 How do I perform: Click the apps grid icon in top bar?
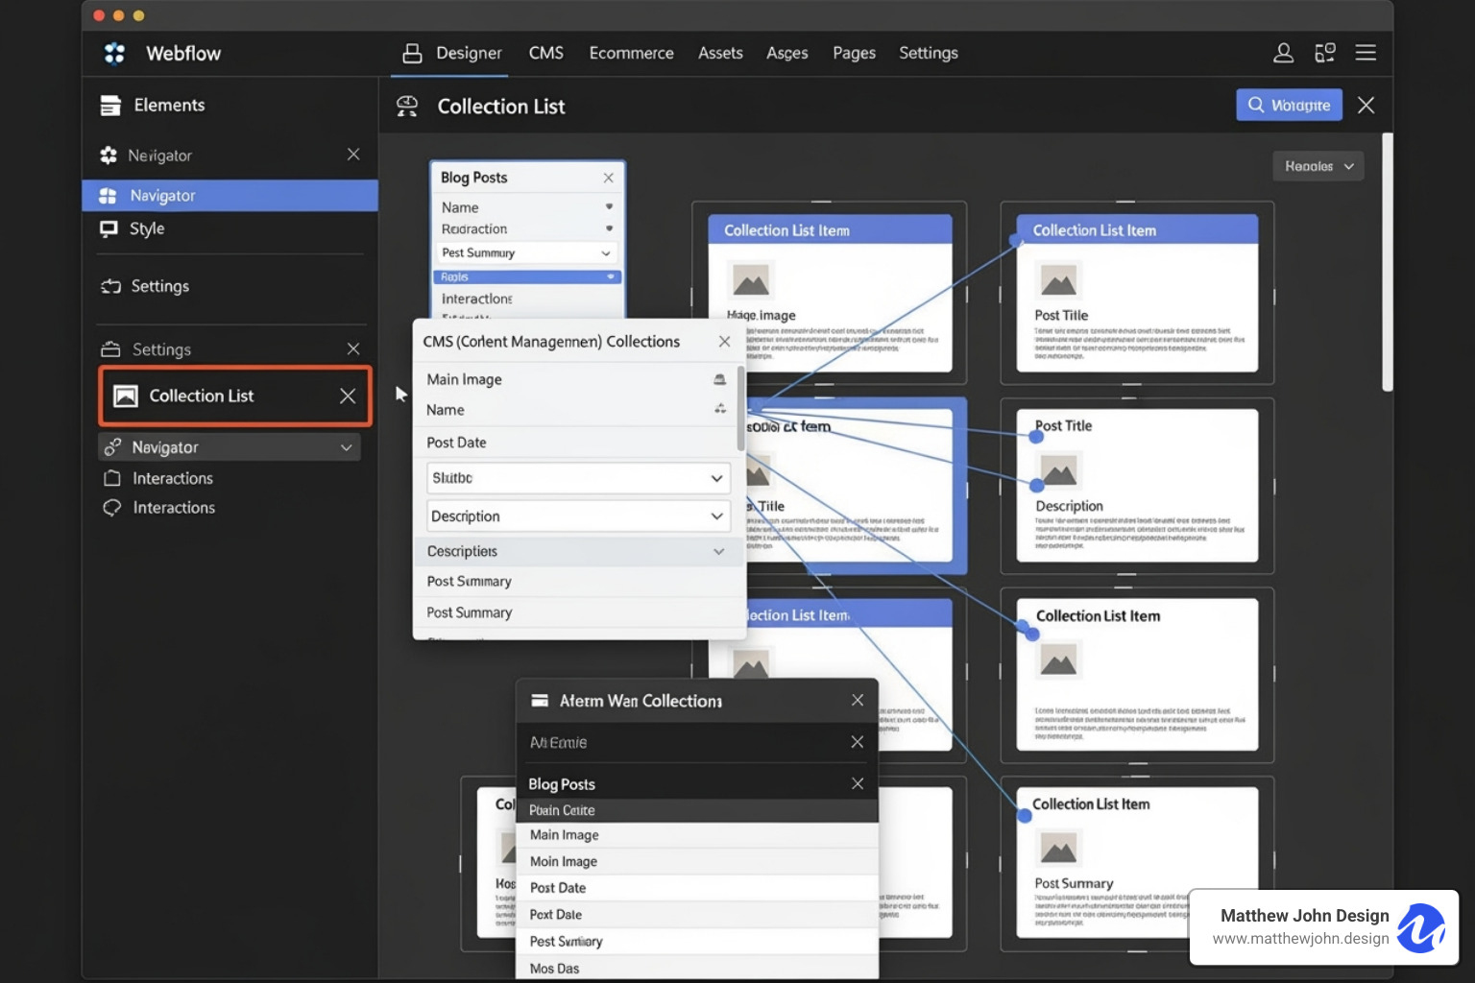[1325, 53]
